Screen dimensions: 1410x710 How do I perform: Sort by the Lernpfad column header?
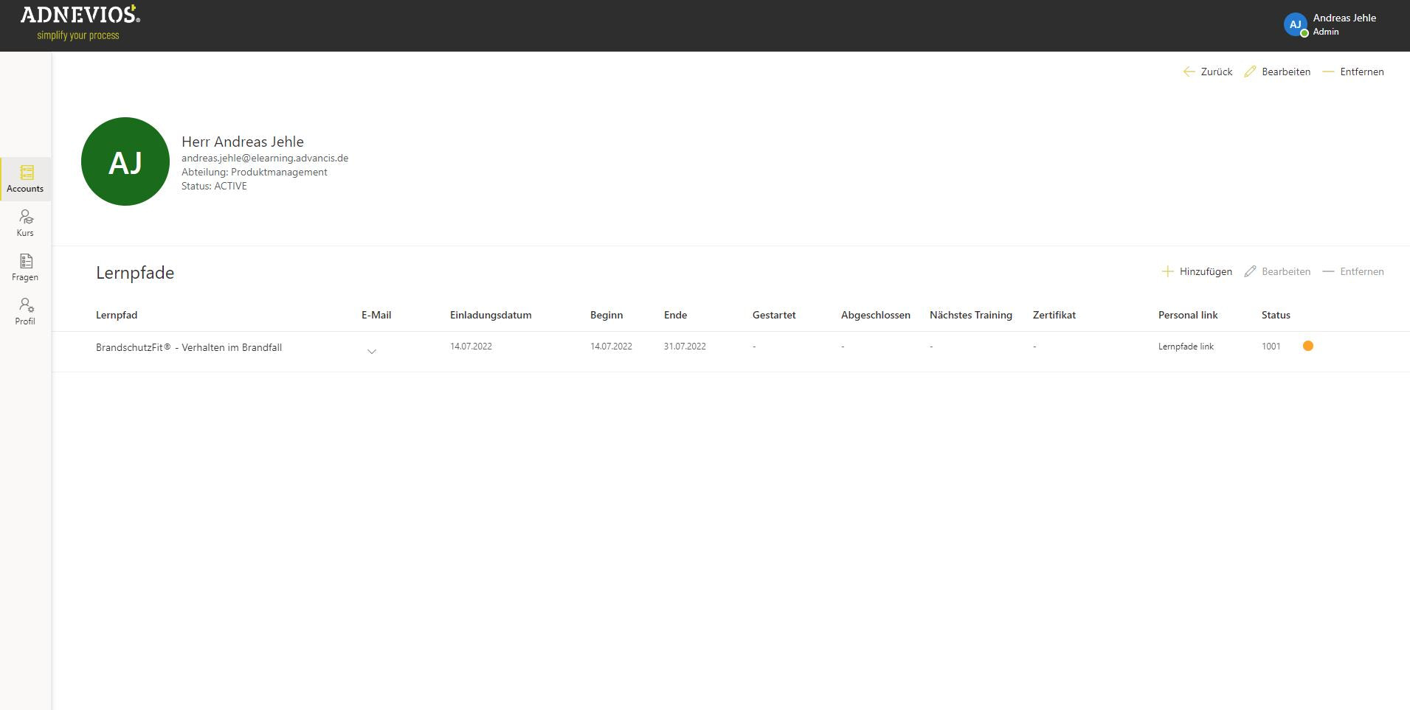[x=117, y=315]
